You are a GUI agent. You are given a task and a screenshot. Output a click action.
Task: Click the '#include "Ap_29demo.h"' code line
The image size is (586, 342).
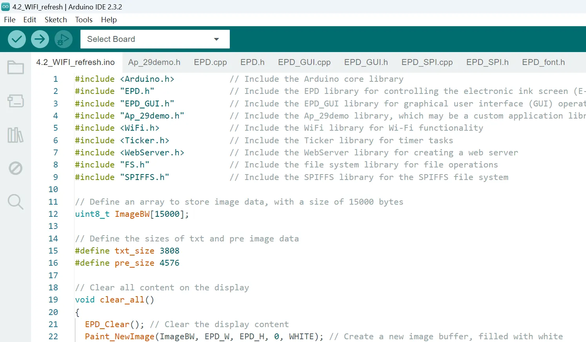pos(129,116)
